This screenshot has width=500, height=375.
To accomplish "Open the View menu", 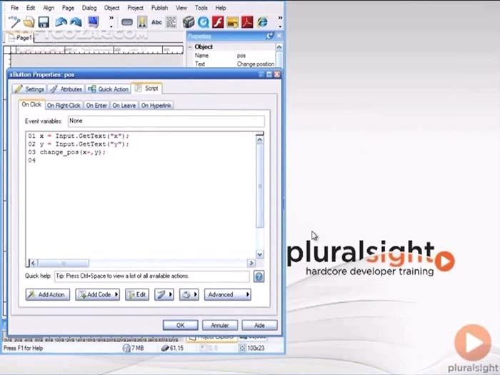I will click(x=181, y=8).
